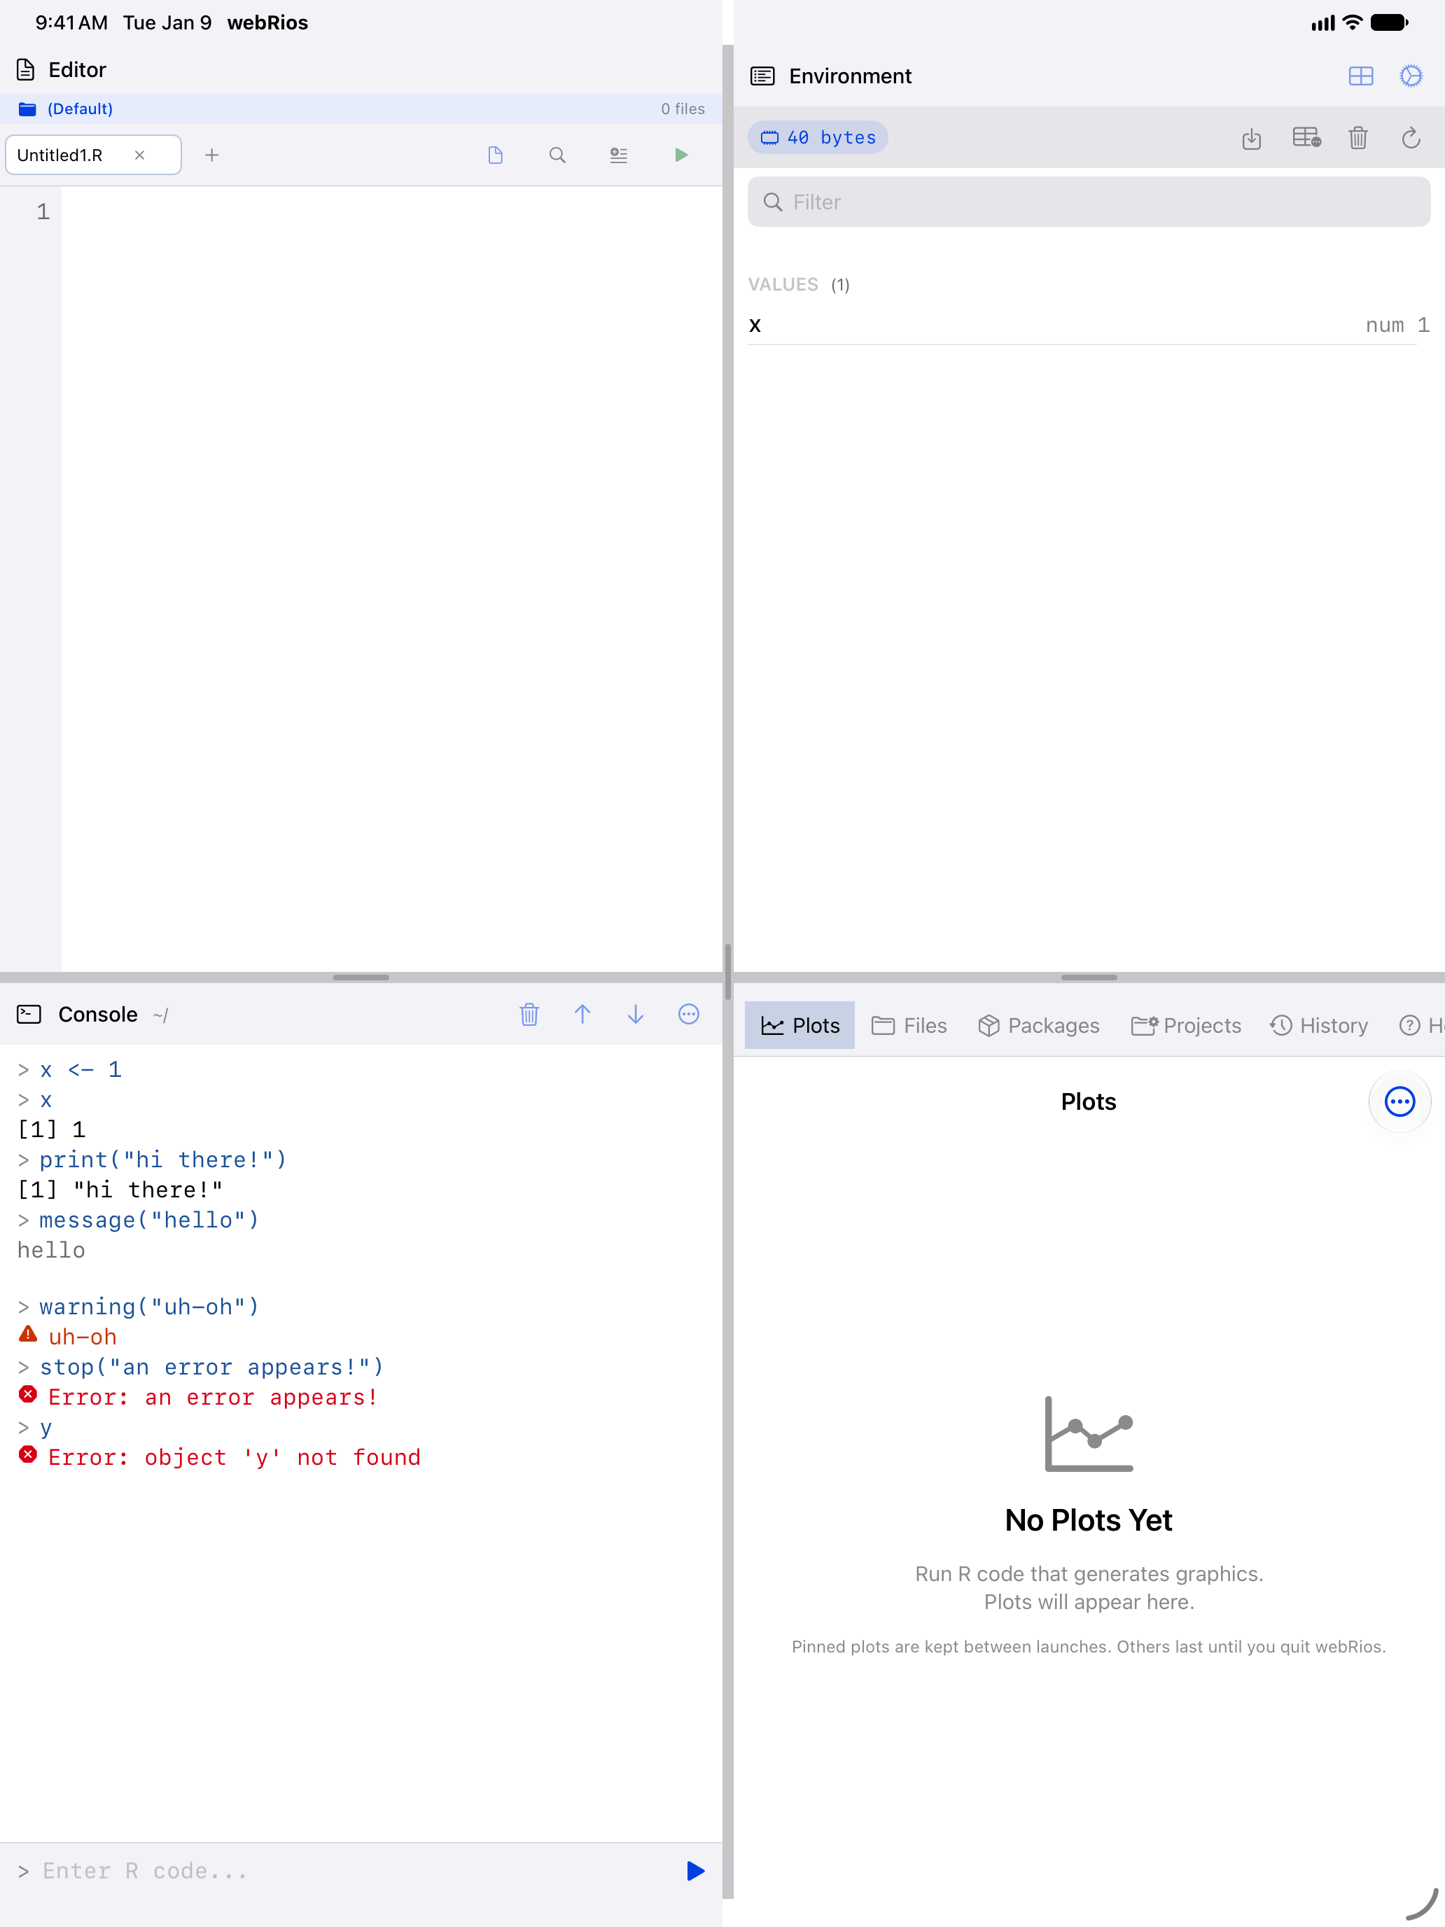This screenshot has height=1927, width=1445.
Task: Click the 40 bytes memory badge
Action: click(x=818, y=138)
